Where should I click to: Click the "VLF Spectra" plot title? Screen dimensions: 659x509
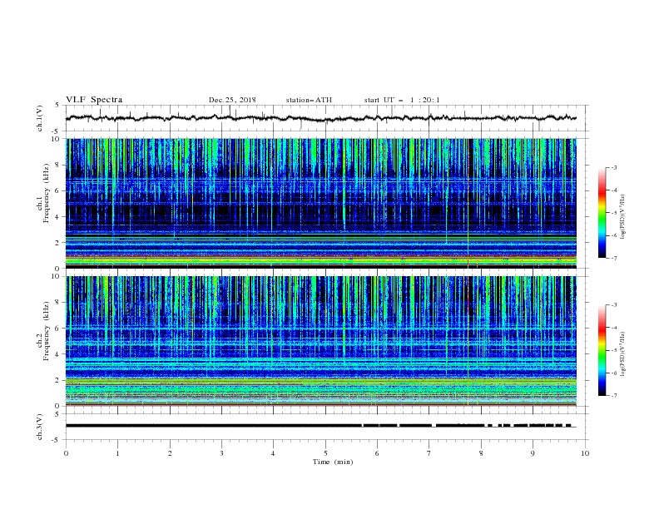pos(94,100)
